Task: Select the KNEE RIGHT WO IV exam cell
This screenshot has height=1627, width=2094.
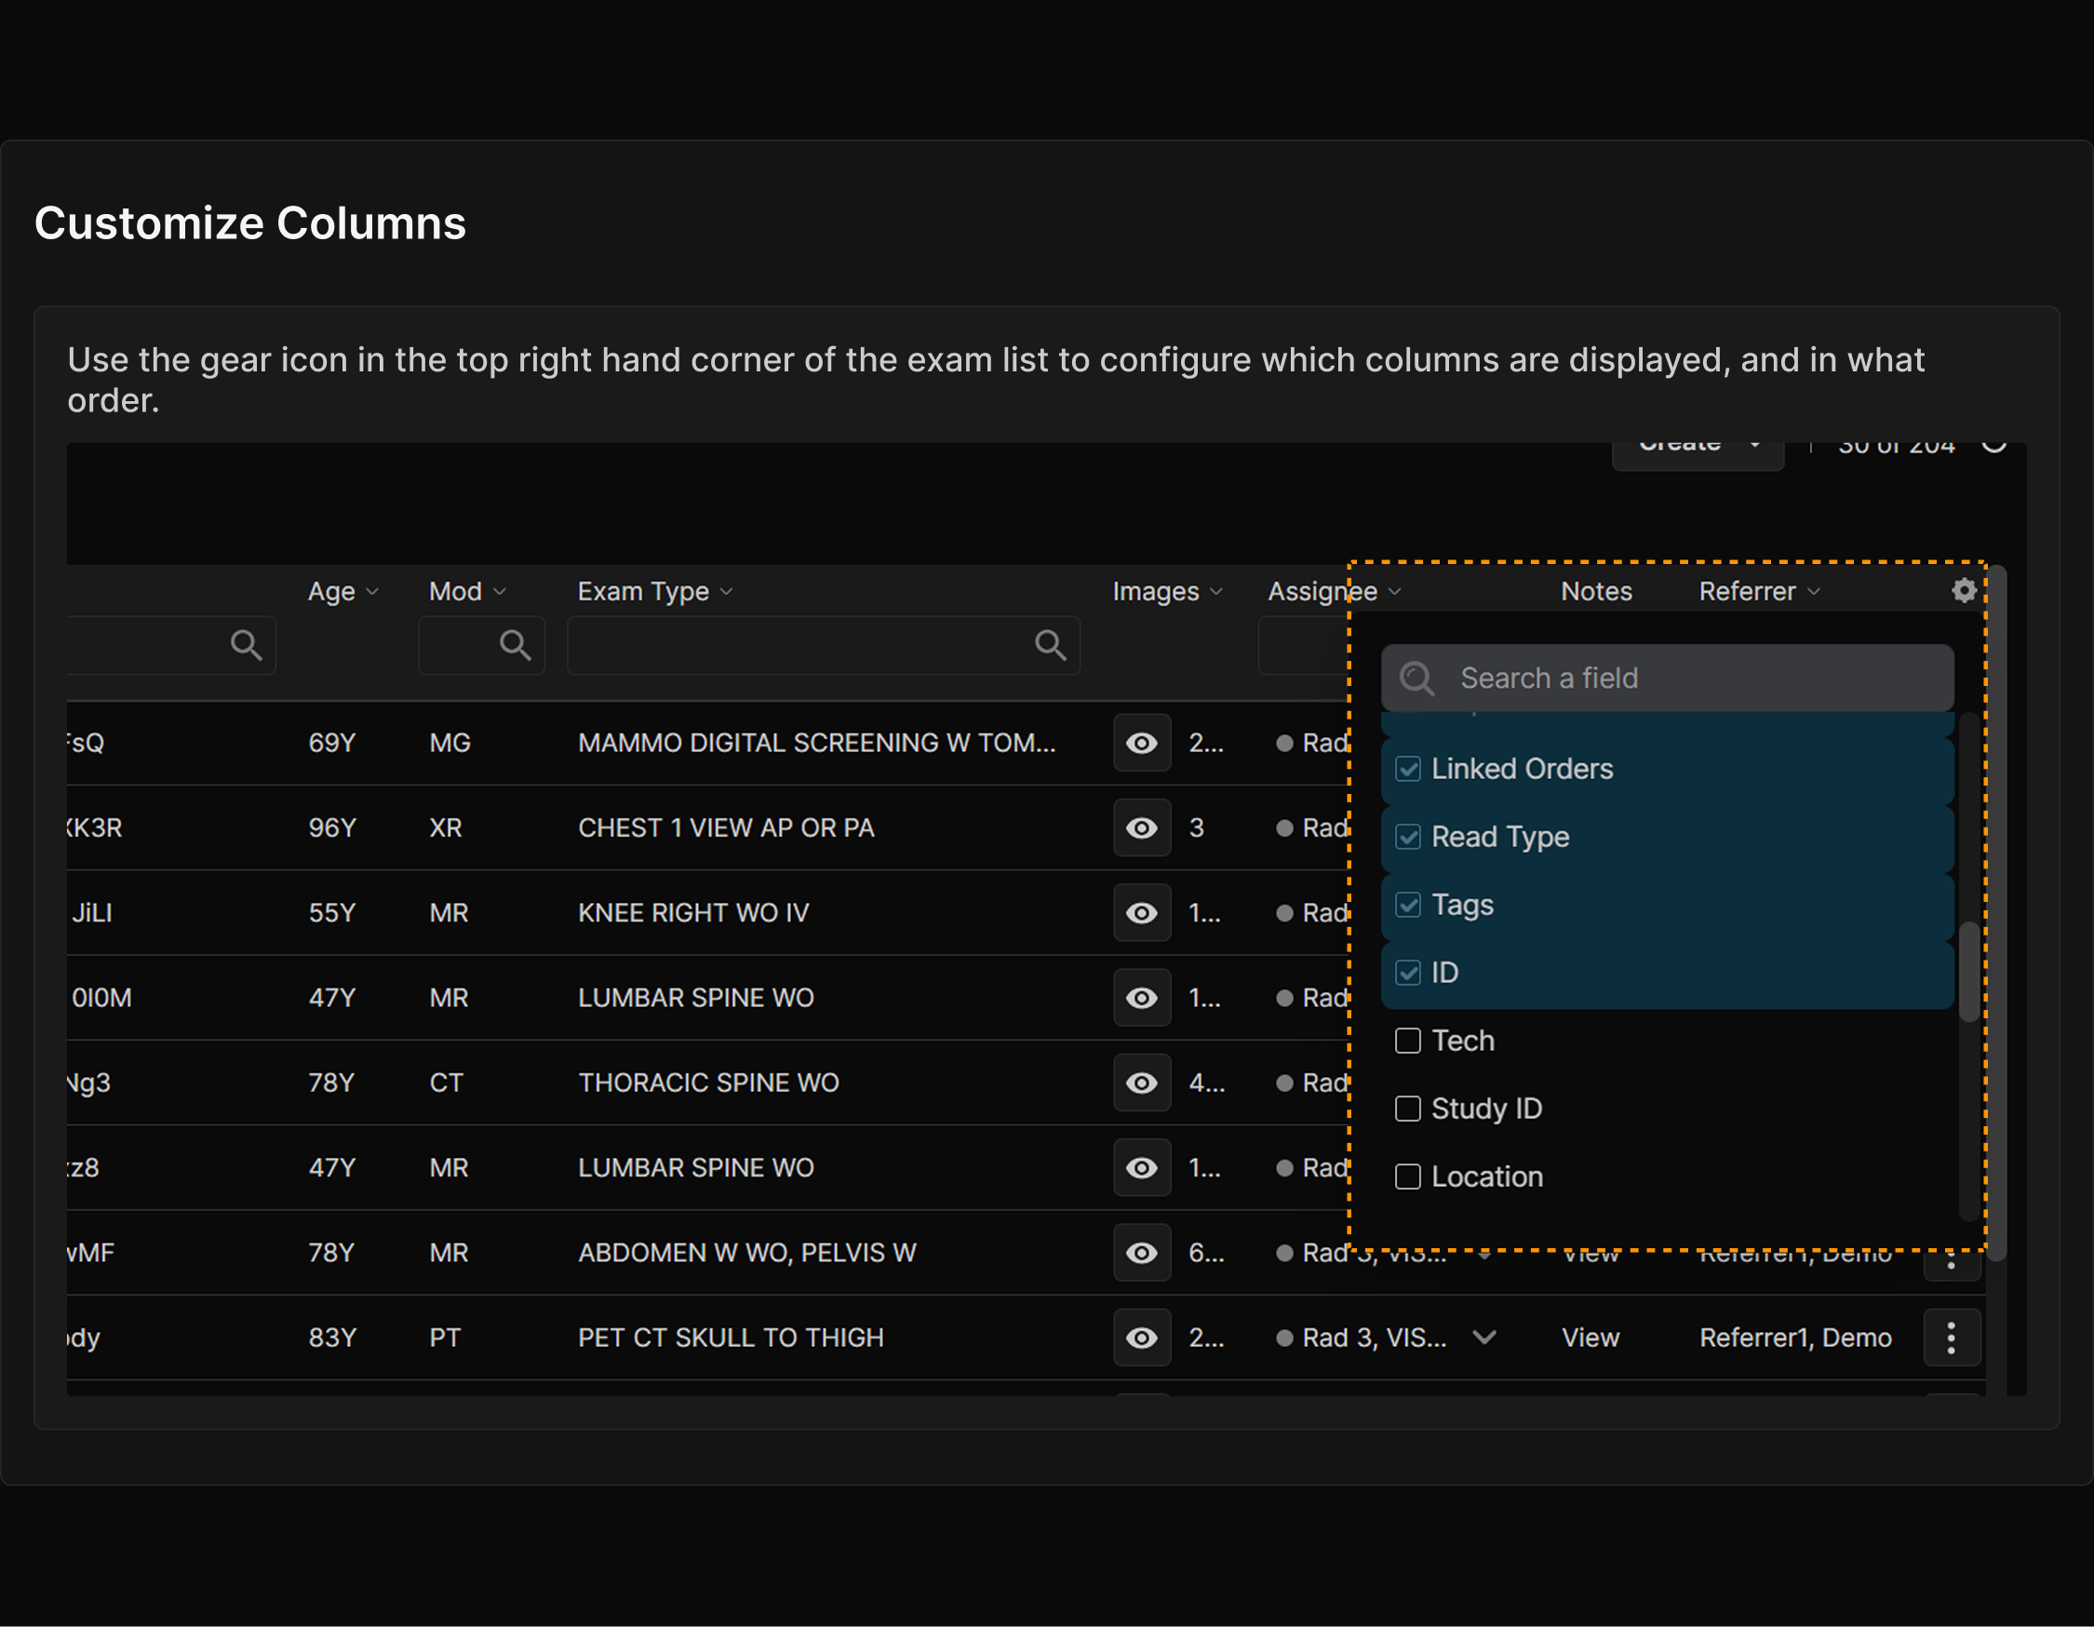Action: click(693, 913)
